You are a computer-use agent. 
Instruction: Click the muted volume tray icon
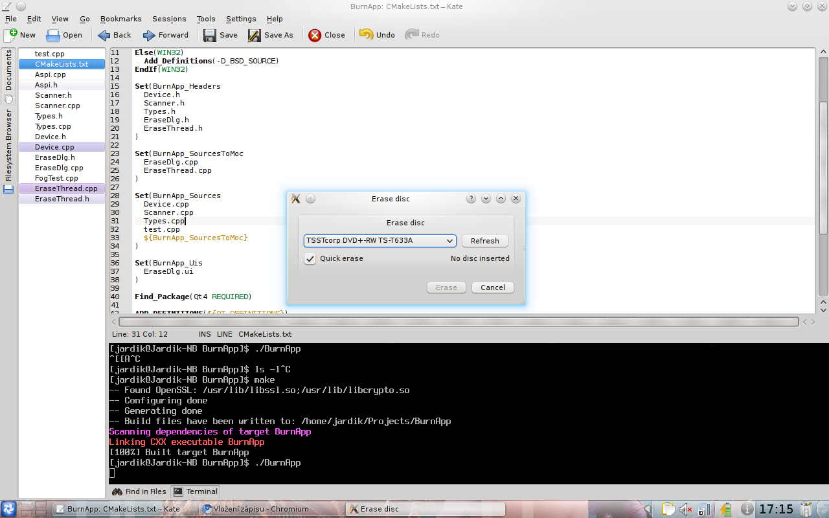[685, 509]
